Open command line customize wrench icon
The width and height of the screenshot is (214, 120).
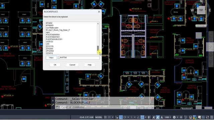point(53,105)
